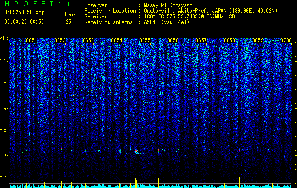Click the 0656 time marker
The width and height of the screenshot is (297, 188).
click(x=173, y=40)
